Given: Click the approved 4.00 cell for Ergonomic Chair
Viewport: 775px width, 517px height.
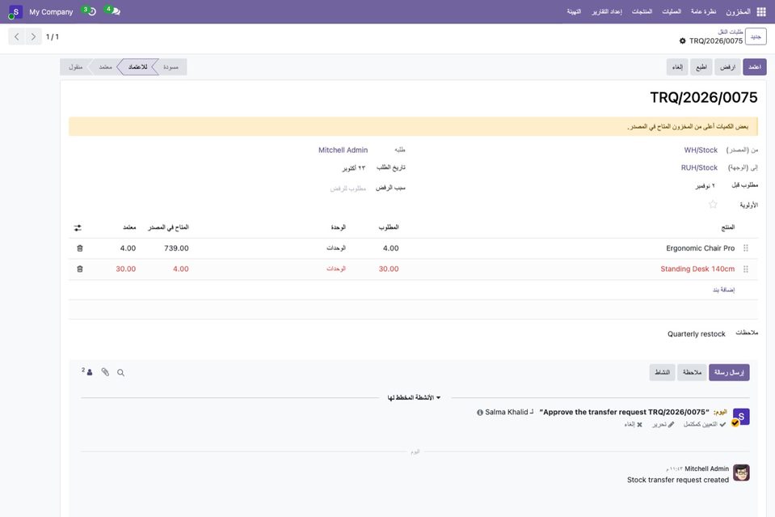Looking at the screenshot, I should click(128, 248).
